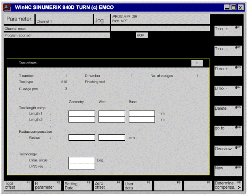The width and height of the screenshot is (247, 195).
Task: Click the Channel 1 label
Action: click(x=44, y=21)
